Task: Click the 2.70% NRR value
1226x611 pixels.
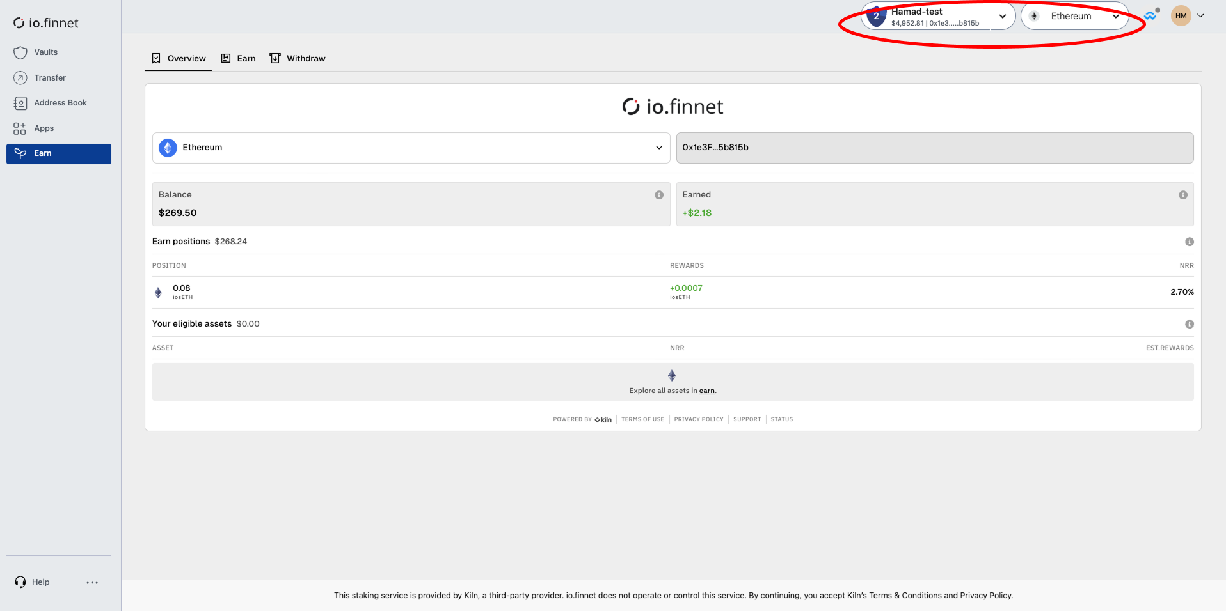Action: (x=1182, y=292)
